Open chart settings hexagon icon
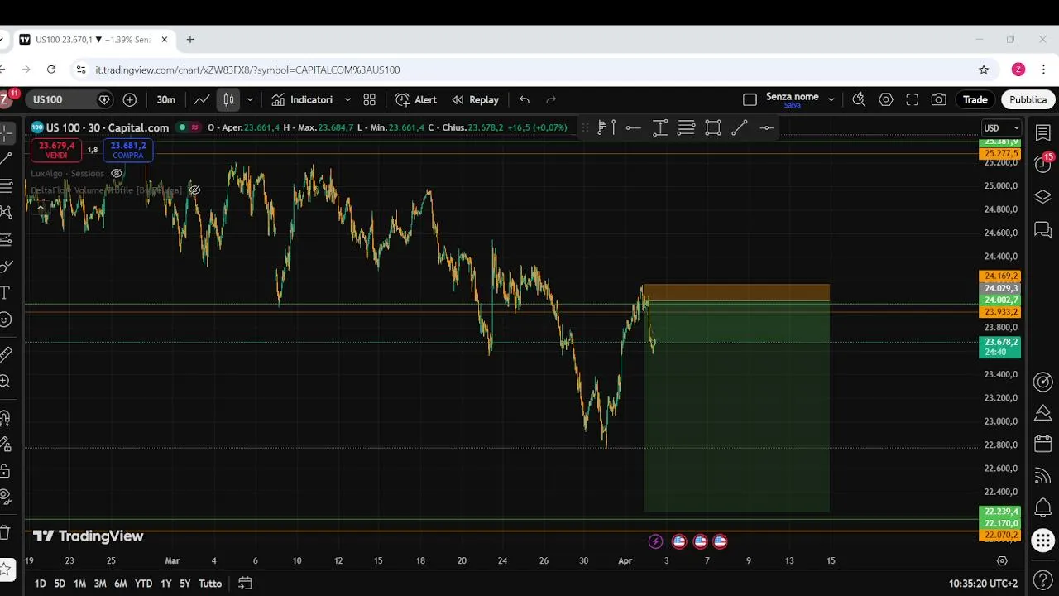This screenshot has width=1059, height=596. pos(886,99)
